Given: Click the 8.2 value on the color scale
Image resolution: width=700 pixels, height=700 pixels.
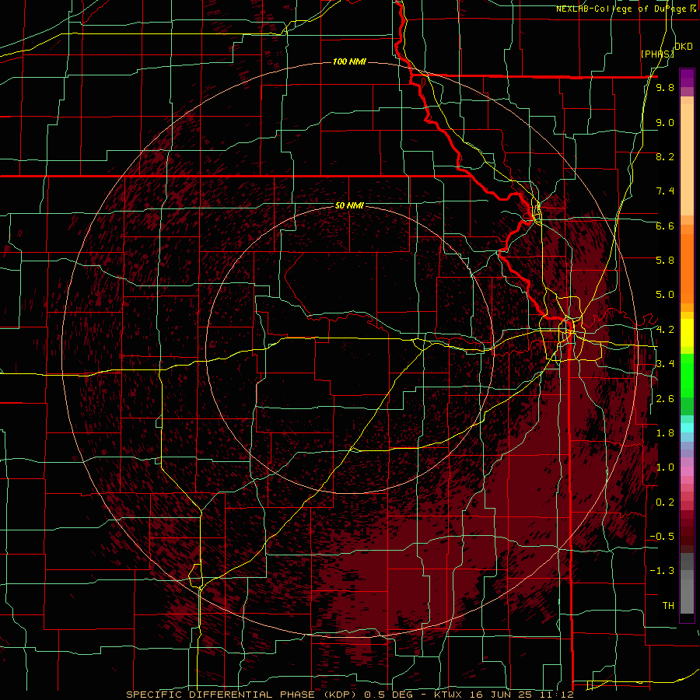Looking at the screenshot, I should point(665,156).
